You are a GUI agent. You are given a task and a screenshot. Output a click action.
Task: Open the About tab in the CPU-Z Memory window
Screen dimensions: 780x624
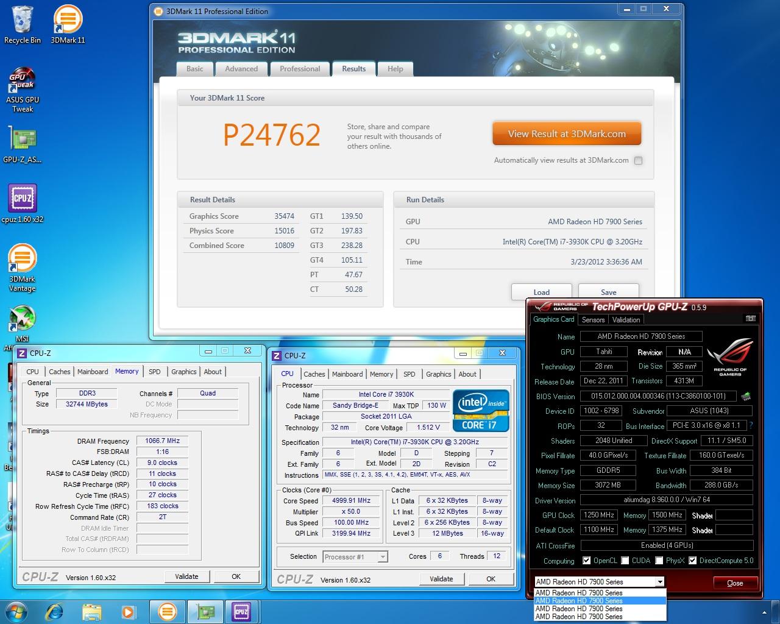213,372
